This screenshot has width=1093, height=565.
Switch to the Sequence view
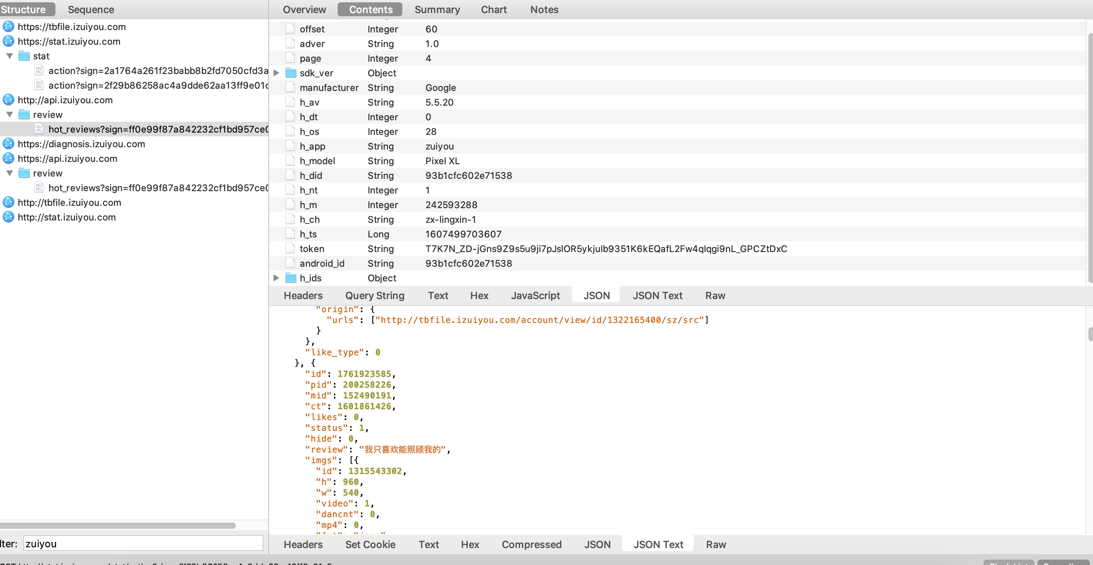coord(91,9)
